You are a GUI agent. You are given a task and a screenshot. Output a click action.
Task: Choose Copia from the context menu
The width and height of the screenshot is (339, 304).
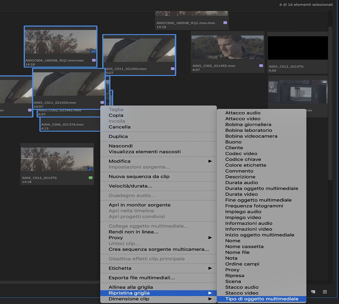point(116,115)
